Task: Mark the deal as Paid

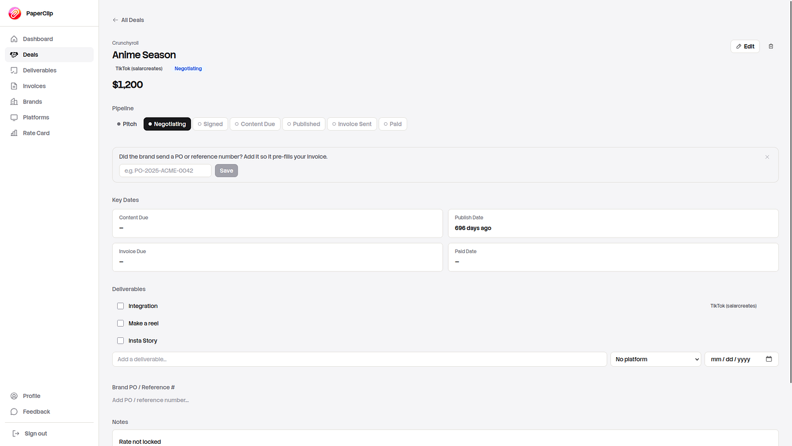Action: (393, 124)
